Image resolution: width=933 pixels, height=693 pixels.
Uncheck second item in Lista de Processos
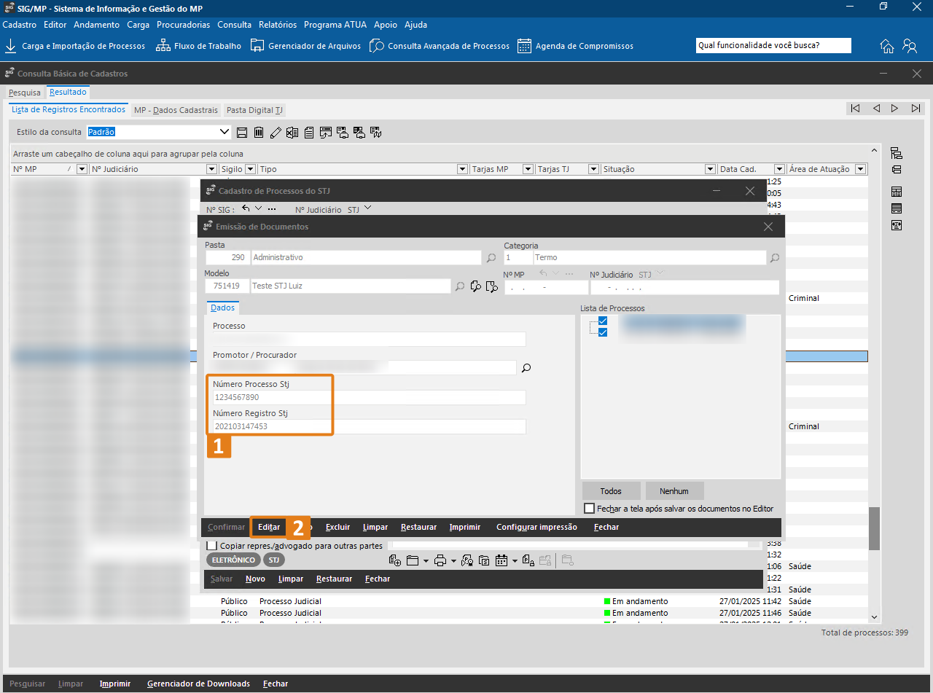(x=603, y=332)
